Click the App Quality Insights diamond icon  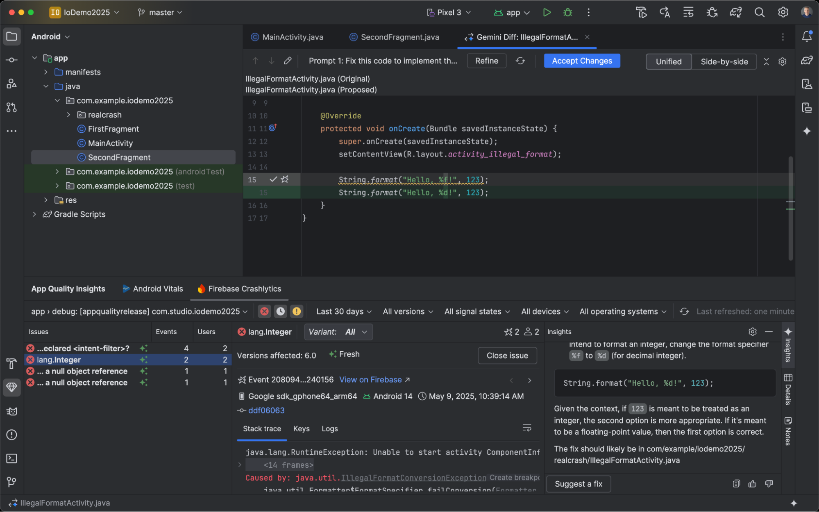[11, 387]
